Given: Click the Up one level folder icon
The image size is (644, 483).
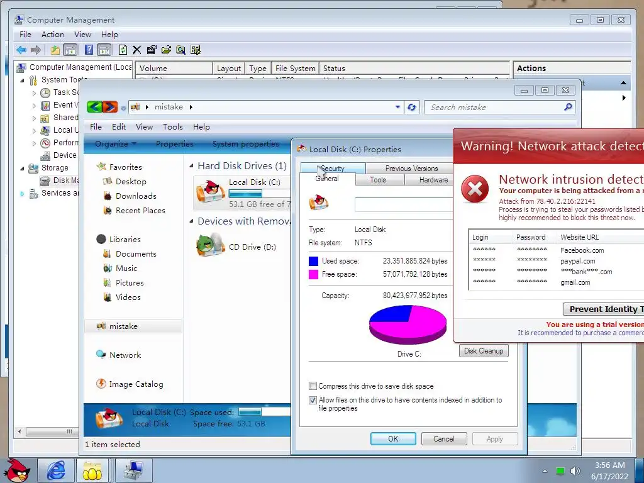Looking at the screenshot, I should point(55,50).
